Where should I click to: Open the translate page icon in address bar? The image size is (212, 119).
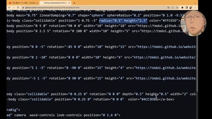168,8
